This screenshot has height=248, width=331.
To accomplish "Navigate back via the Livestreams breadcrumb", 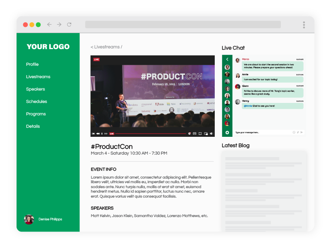I will [106, 47].
